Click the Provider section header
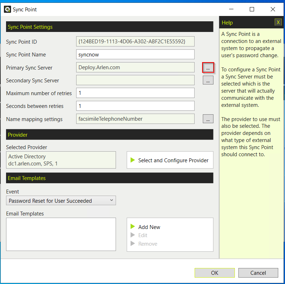The image size is (285, 284). pyautogui.click(x=110, y=135)
